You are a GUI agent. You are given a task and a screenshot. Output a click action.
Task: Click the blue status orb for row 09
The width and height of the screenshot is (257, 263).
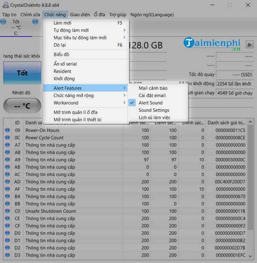pyautogui.click(x=7, y=130)
